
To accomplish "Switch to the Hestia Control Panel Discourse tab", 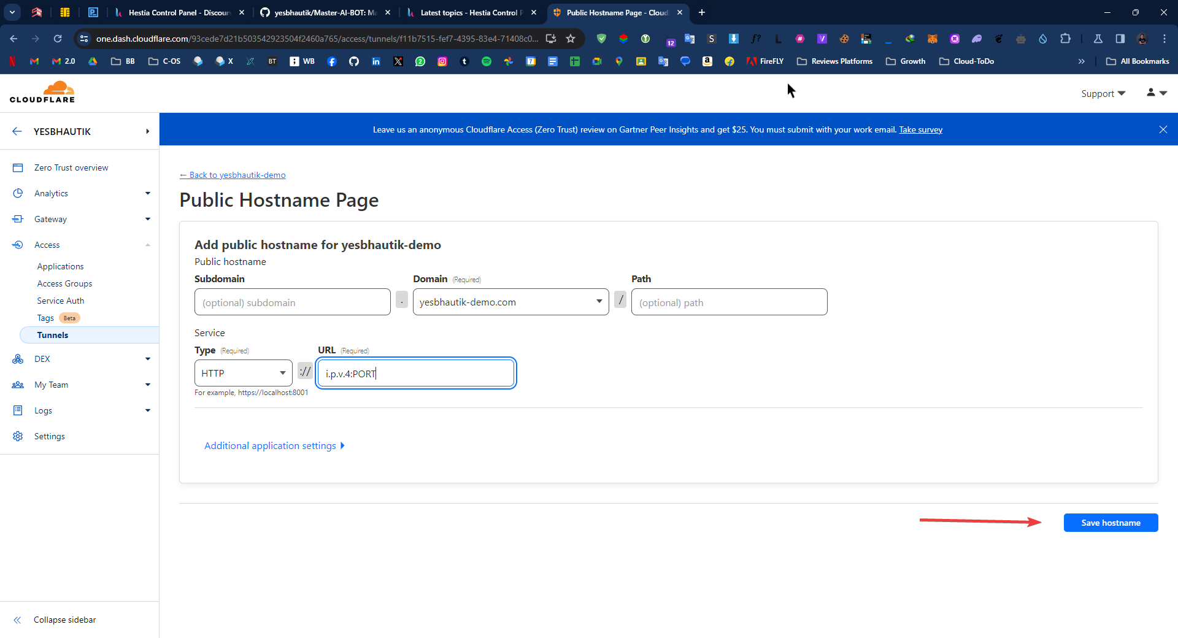I will tap(179, 12).
